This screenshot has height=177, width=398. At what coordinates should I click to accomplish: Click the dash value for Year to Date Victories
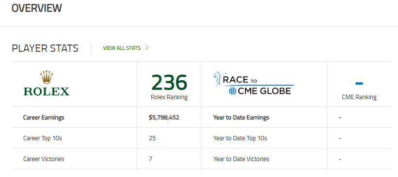[x=340, y=159]
